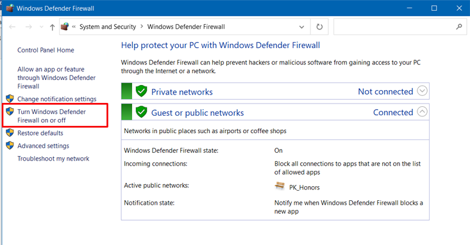Click the PK_Honors network name
Viewport: 470px width, 245px height.
304,187
